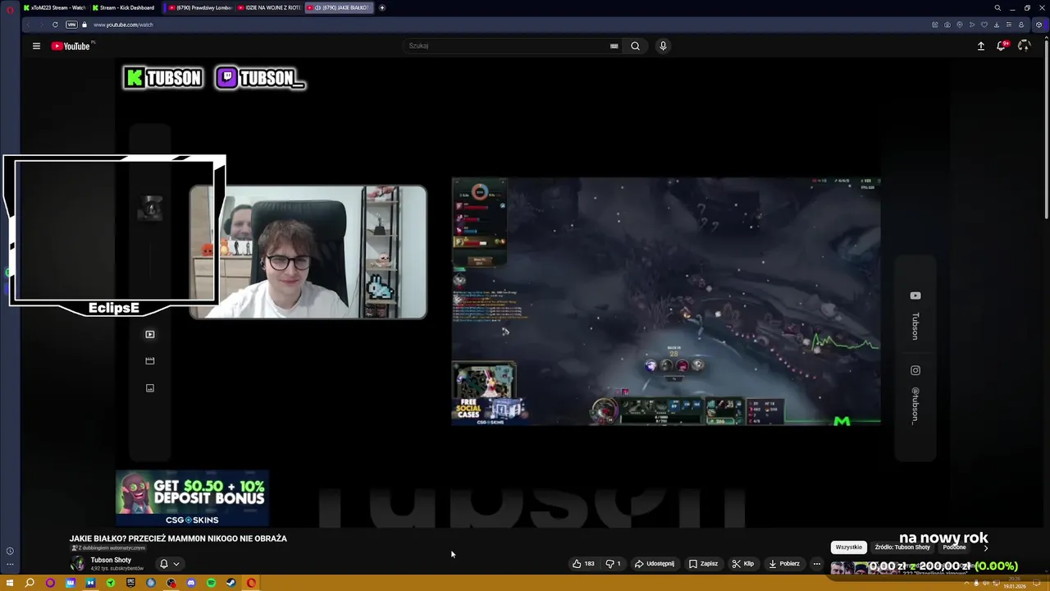
Task: Submit search with the magnifier button
Action: pyautogui.click(x=635, y=46)
